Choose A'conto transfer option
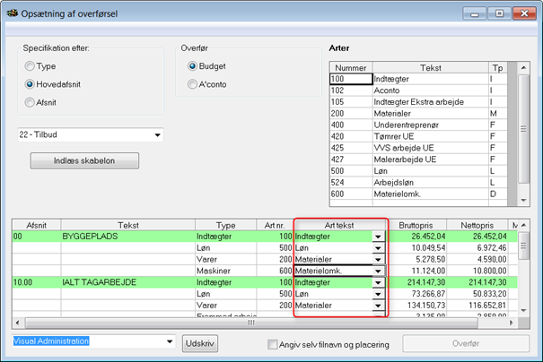This screenshot has width=543, height=362. pos(192,84)
